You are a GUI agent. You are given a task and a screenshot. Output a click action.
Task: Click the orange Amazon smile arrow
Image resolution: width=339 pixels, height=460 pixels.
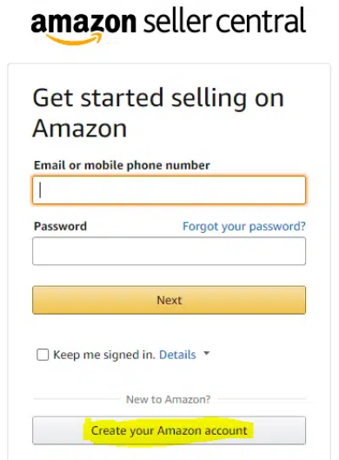coord(74,39)
